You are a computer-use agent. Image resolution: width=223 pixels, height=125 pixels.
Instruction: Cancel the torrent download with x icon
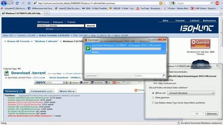[x=163, y=49]
